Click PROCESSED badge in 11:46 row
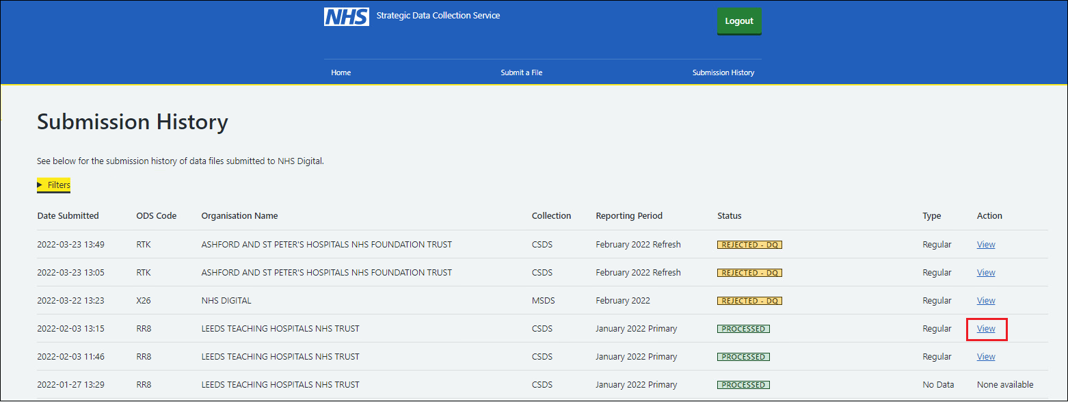This screenshot has height=402, width=1068. (743, 357)
